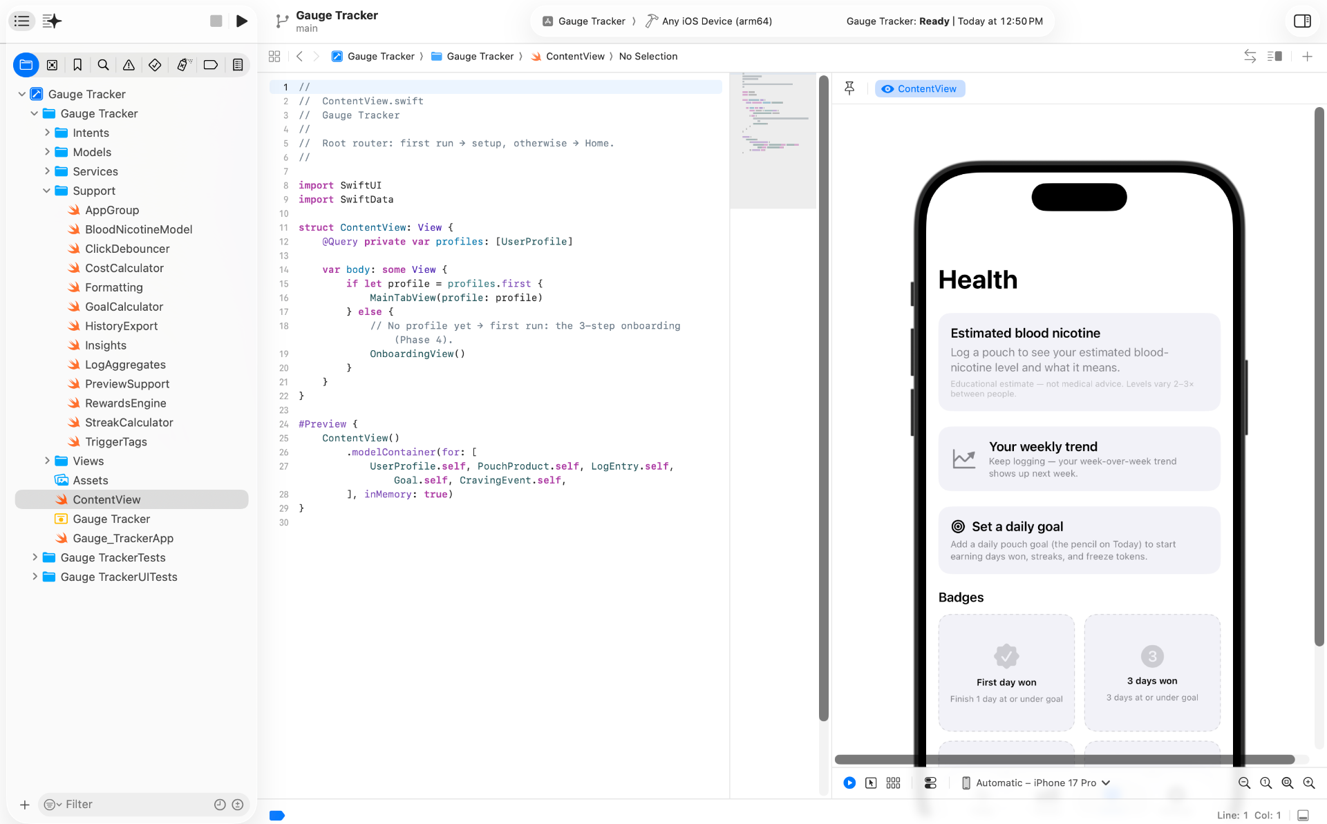Open ContentView breadcrumb in jump bar
Viewport: 1327px width, 824px height.
click(x=567, y=57)
